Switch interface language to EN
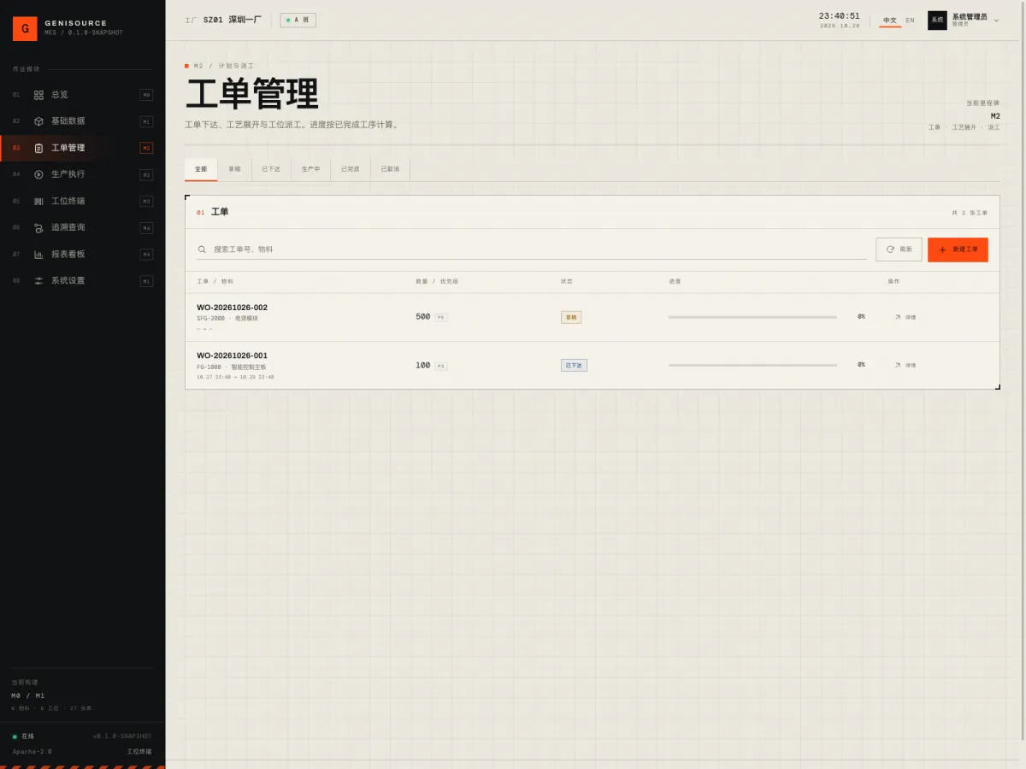Viewport: 1026px width, 769px height. (x=910, y=21)
